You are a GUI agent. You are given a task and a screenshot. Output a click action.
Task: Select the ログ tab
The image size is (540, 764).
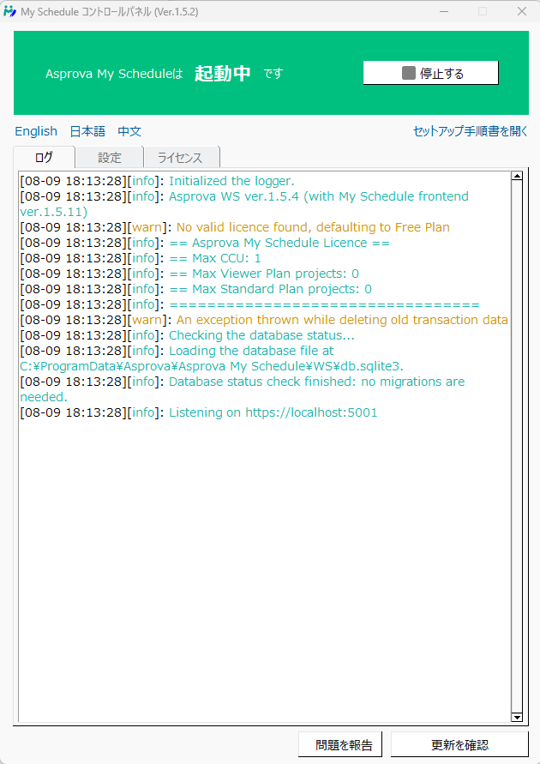click(x=44, y=158)
